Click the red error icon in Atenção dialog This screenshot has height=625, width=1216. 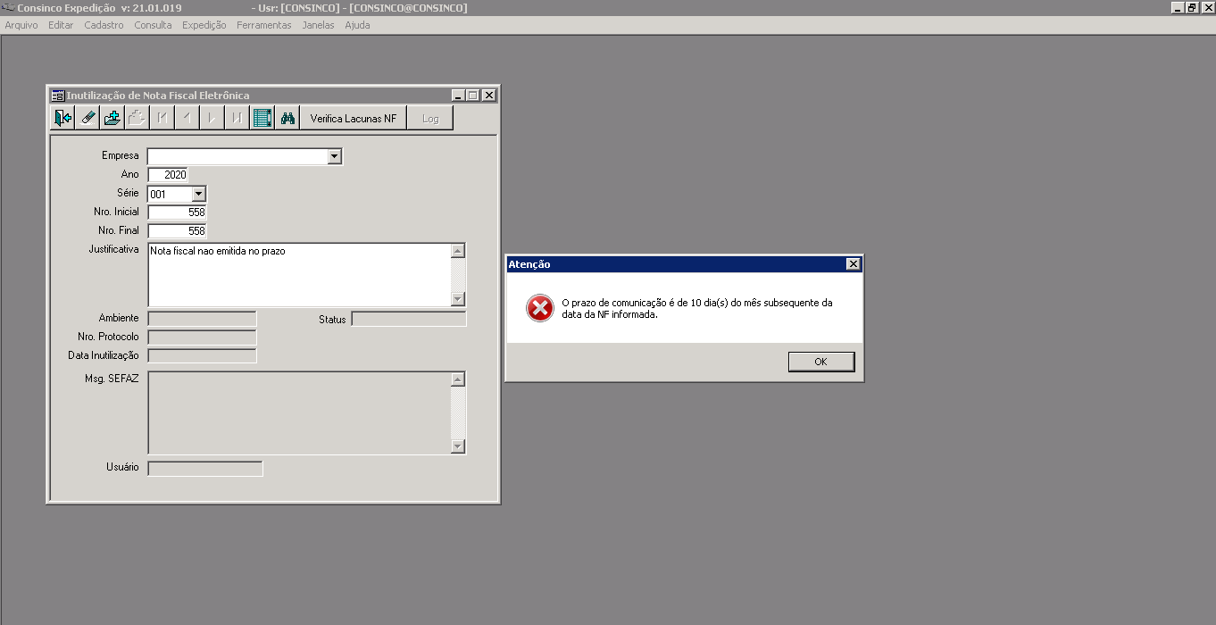pyautogui.click(x=539, y=308)
